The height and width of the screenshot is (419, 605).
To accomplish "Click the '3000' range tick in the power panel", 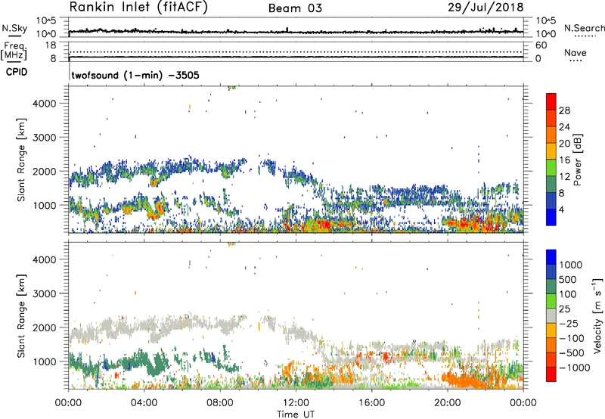I will pyautogui.click(x=45, y=138).
